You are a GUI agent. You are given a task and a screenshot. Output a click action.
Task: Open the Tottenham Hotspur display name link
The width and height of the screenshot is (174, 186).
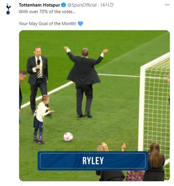pyautogui.click(x=39, y=5)
